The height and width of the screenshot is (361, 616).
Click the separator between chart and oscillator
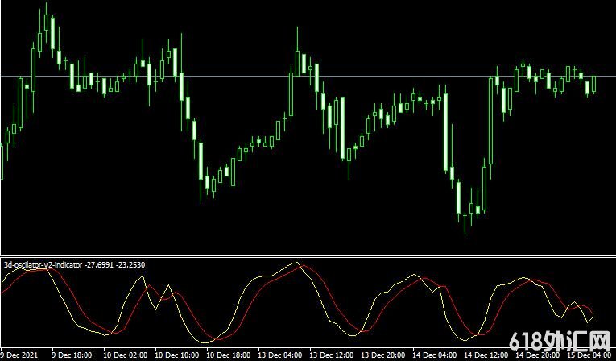308,257
